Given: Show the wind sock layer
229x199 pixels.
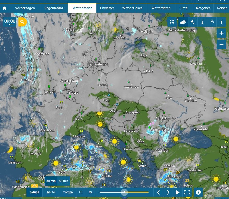Looking at the screenshot, I should click(212, 22).
